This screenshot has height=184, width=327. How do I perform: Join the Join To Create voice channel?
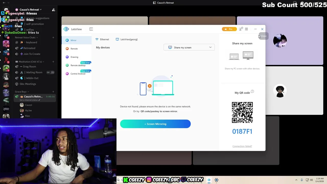click(x=34, y=54)
